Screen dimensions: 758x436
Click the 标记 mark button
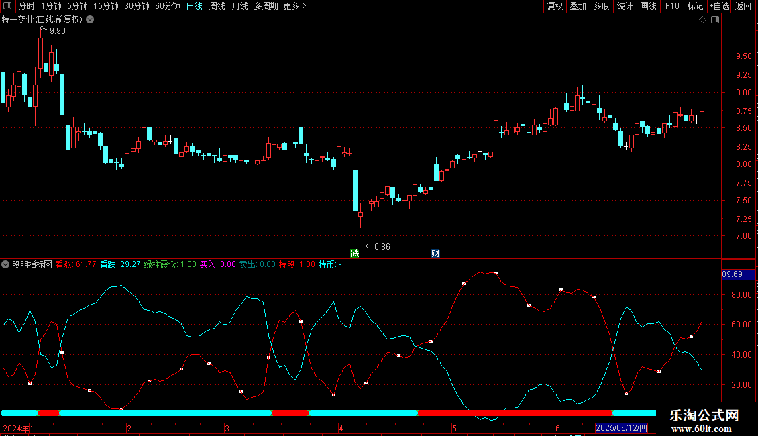click(x=695, y=6)
